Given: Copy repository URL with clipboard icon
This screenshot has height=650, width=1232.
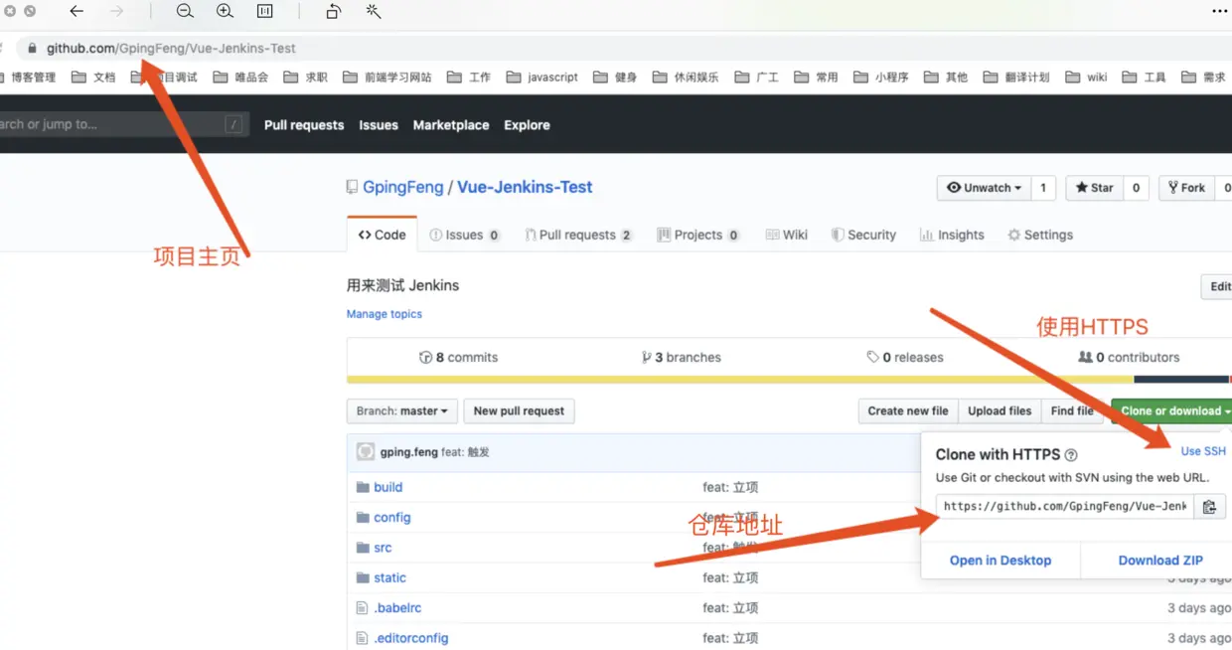Looking at the screenshot, I should coord(1209,506).
